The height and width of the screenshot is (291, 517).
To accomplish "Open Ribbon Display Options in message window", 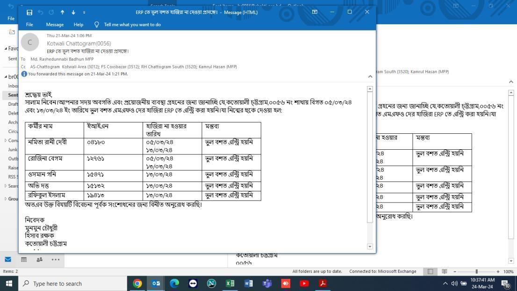I will click(315, 12).
